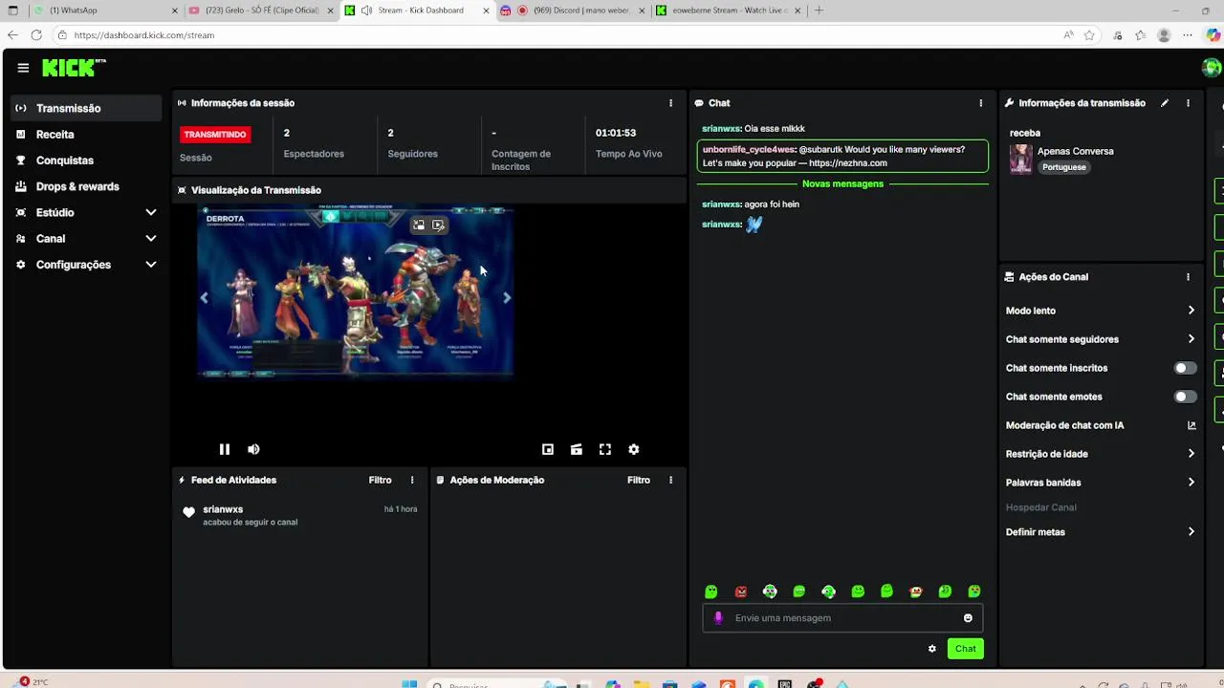This screenshot has height=688, width=1224.
Task: Click the TRANSMITINDO status badge
Action: (x=215, y=135)
